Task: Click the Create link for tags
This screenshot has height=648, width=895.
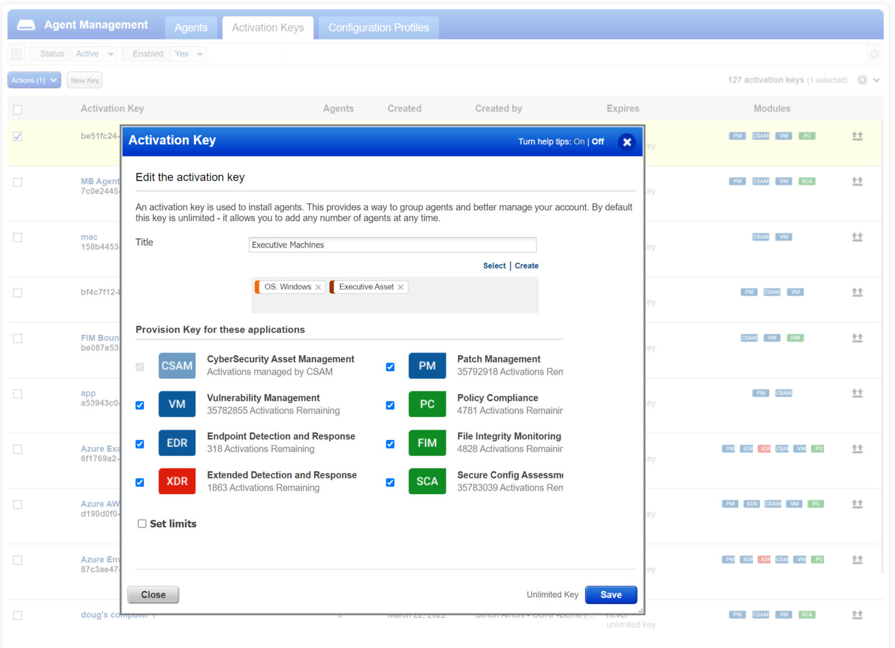Action: tap(526, 265)
